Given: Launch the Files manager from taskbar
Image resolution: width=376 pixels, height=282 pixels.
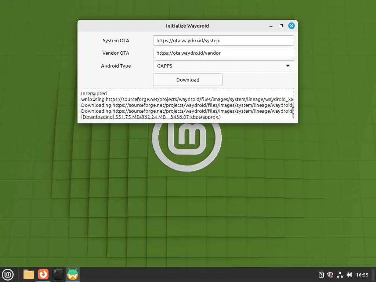Looking at the screenshot, I should coord(29,274).
